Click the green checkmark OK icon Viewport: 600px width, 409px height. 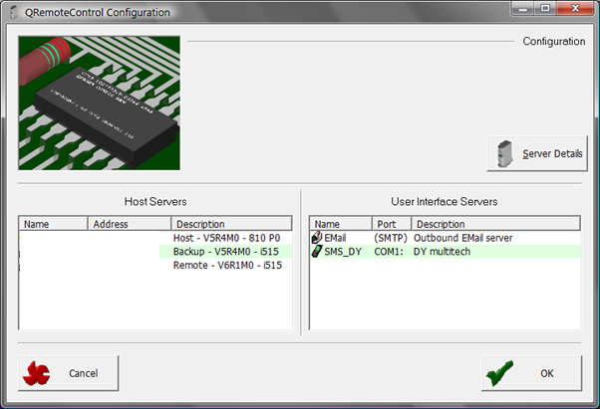tap(501, 373)
